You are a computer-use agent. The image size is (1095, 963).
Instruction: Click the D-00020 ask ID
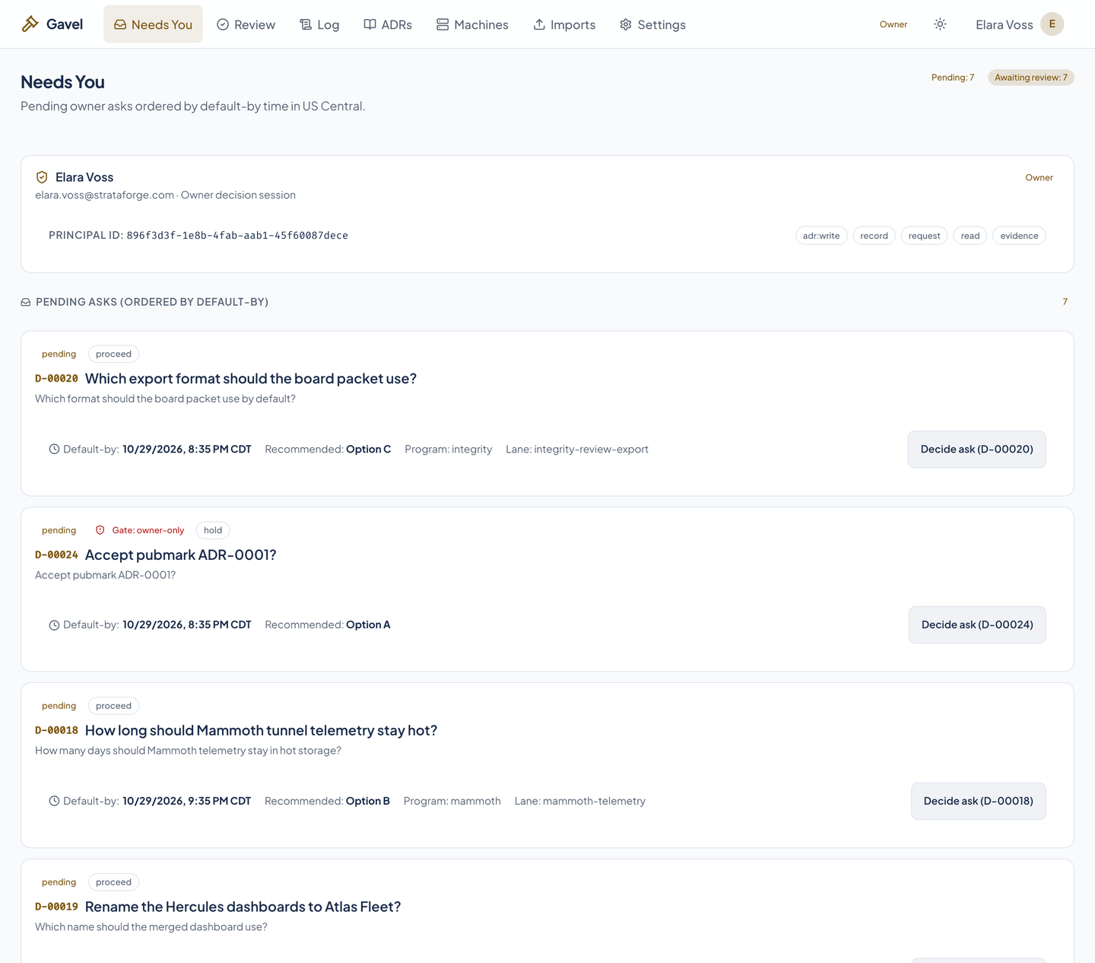click(56, 379)
